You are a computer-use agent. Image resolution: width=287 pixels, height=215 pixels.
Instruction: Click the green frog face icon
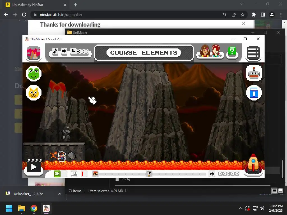[x=34, y=74]
